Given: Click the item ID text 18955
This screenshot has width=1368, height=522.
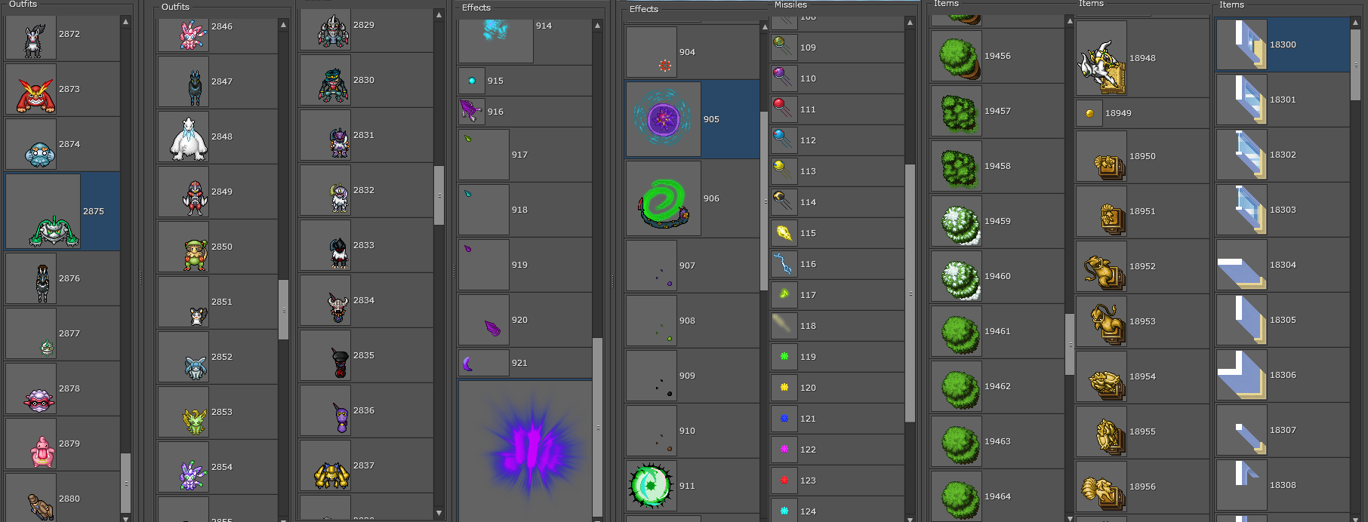Looking at the screenshot, I should click(1142, 431).
